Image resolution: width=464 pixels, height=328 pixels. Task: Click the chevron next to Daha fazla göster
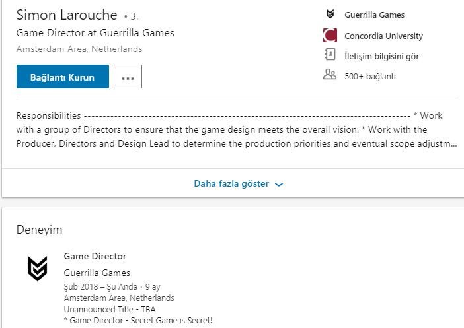coord(279,185)
